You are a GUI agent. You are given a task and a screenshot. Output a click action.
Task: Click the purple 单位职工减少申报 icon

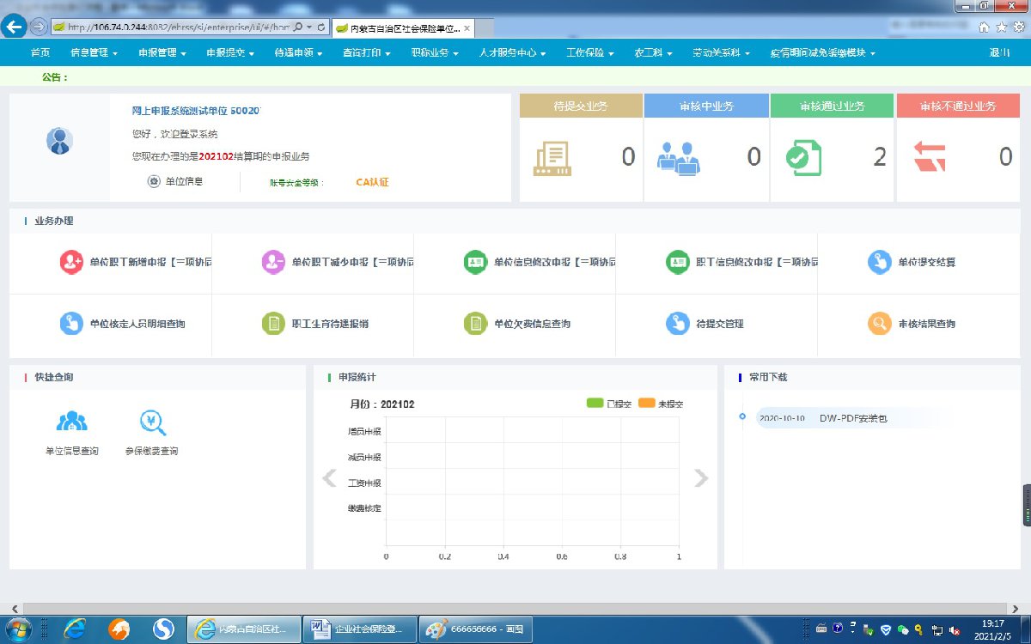[x=273, y=262]
